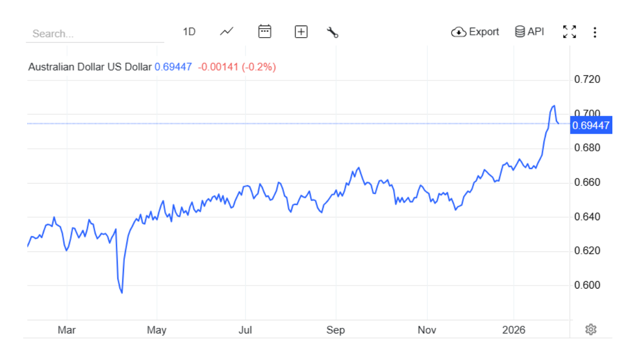The height and width of the screenshot is (364, 630).
Task: Click in the Search input field
Action: tap(95, 34)
